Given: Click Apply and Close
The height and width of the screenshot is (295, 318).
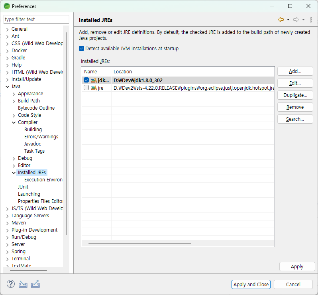Looking at the screenshot, I should tap(251, 285).
